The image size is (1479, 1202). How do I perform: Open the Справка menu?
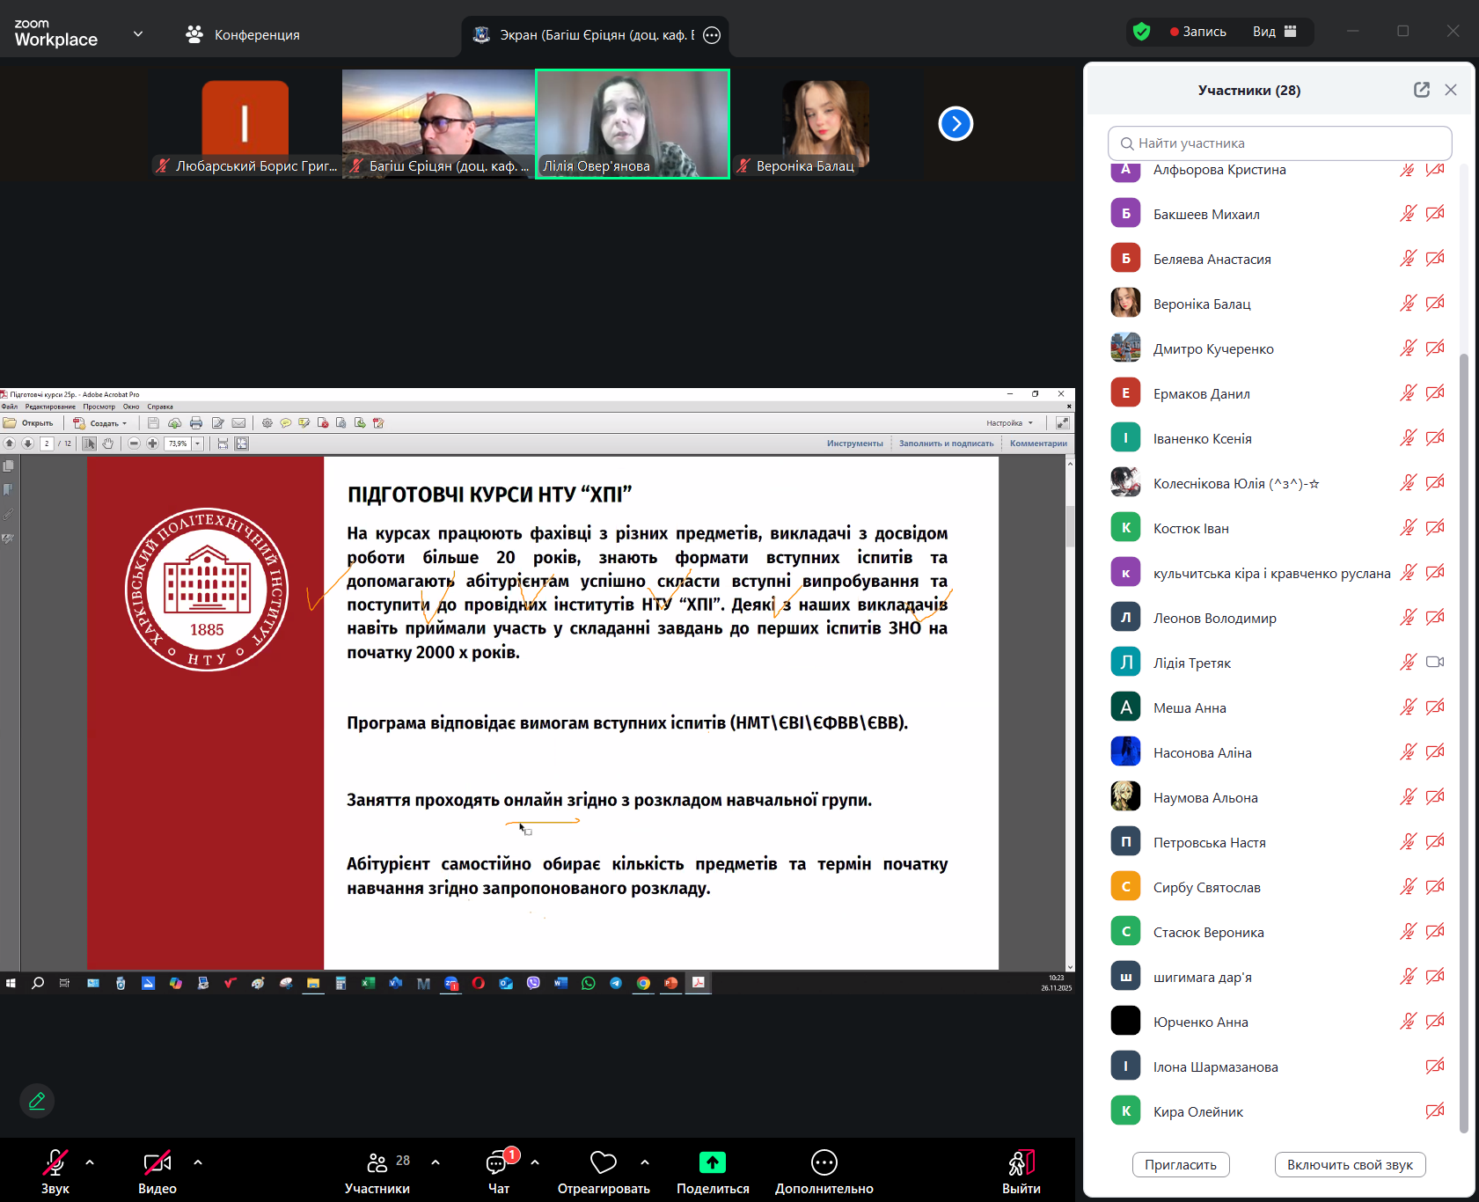click(x=160, y=407)
